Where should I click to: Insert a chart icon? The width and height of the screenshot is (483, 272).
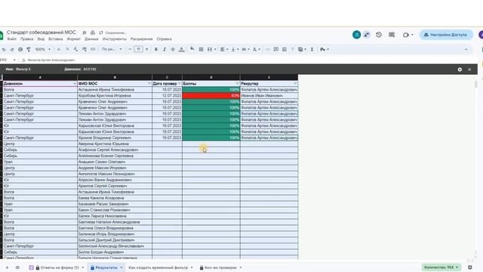[285, 49]
